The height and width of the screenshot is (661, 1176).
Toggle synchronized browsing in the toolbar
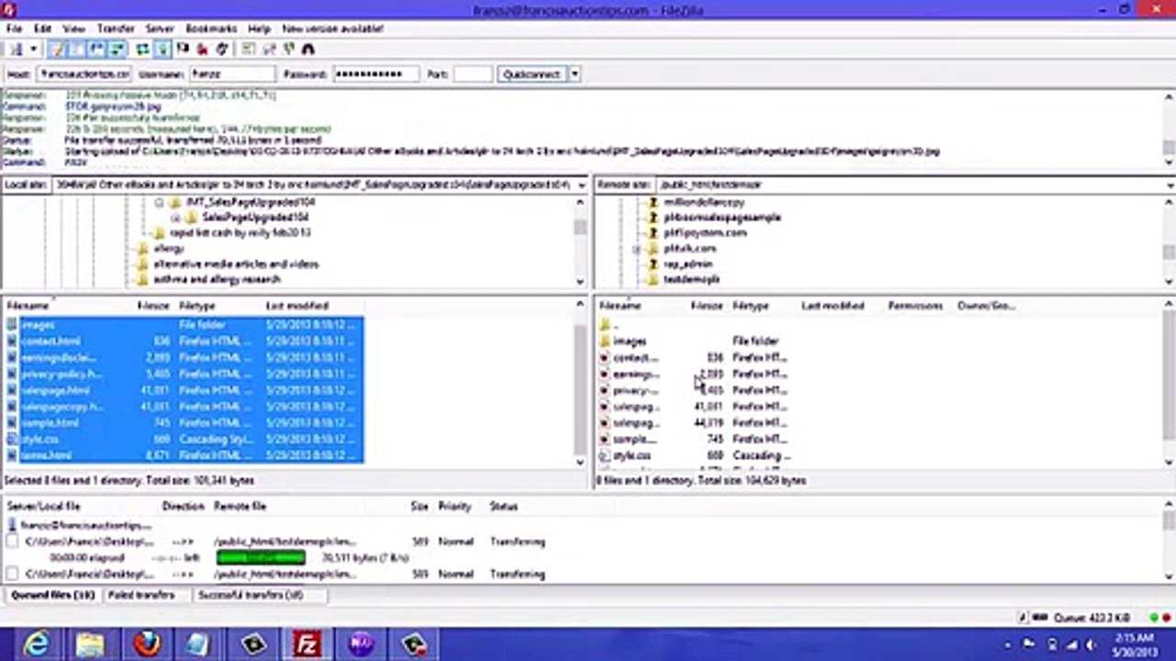point(288,49)
